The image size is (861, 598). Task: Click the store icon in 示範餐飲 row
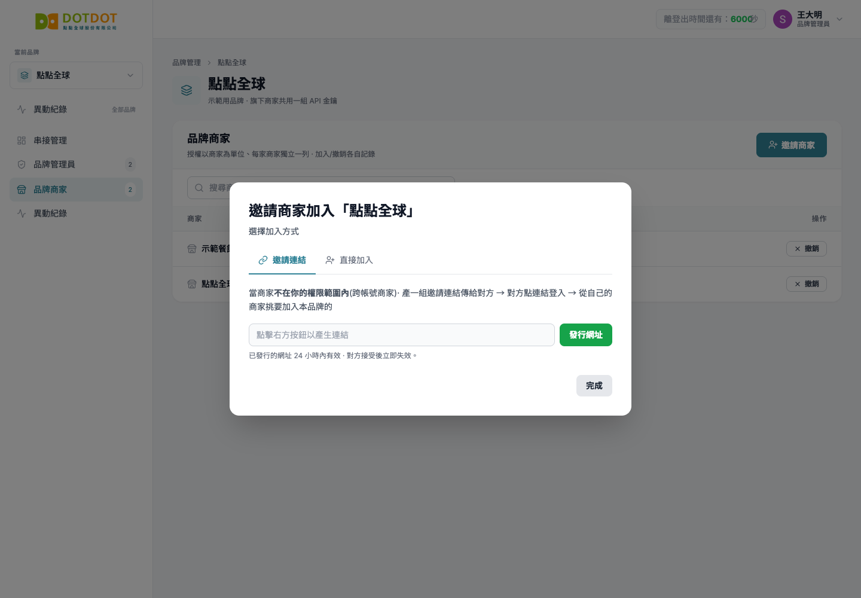(192, 249)
